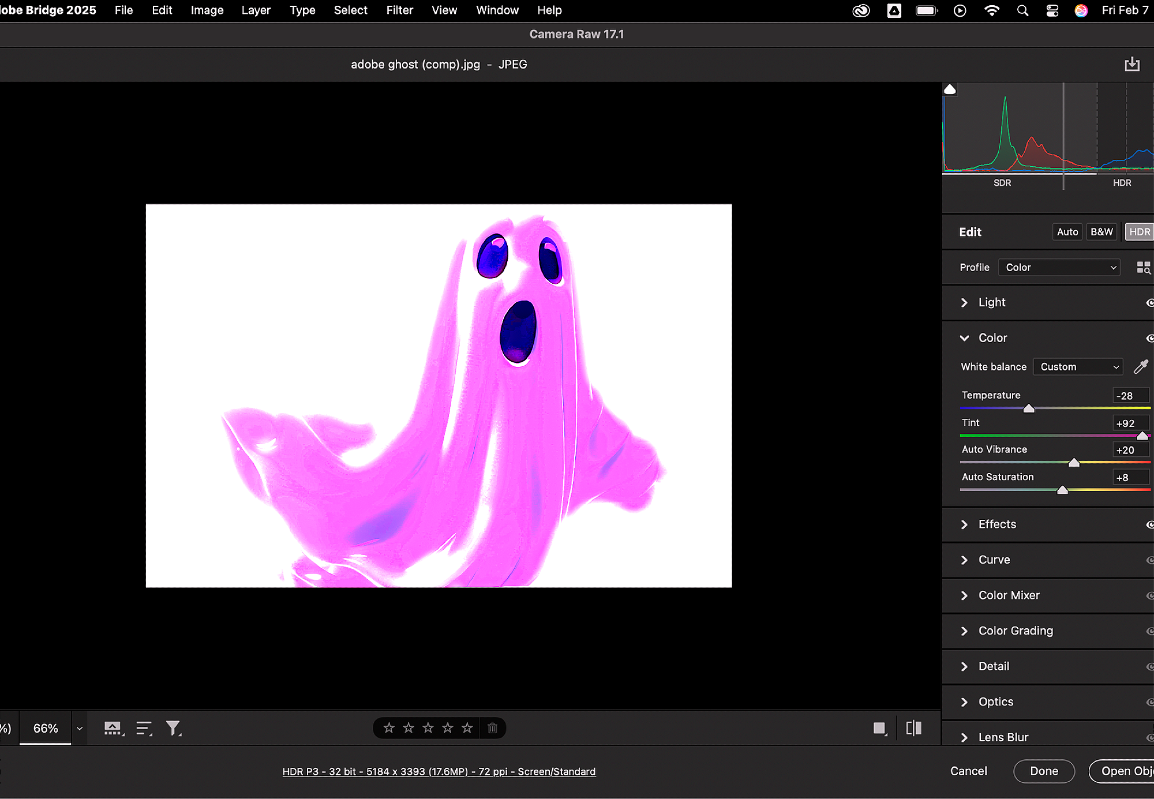Open the Window menu
Viewport: 1154px width, 799px height.
pyautogui.click(x=497, y=10)
